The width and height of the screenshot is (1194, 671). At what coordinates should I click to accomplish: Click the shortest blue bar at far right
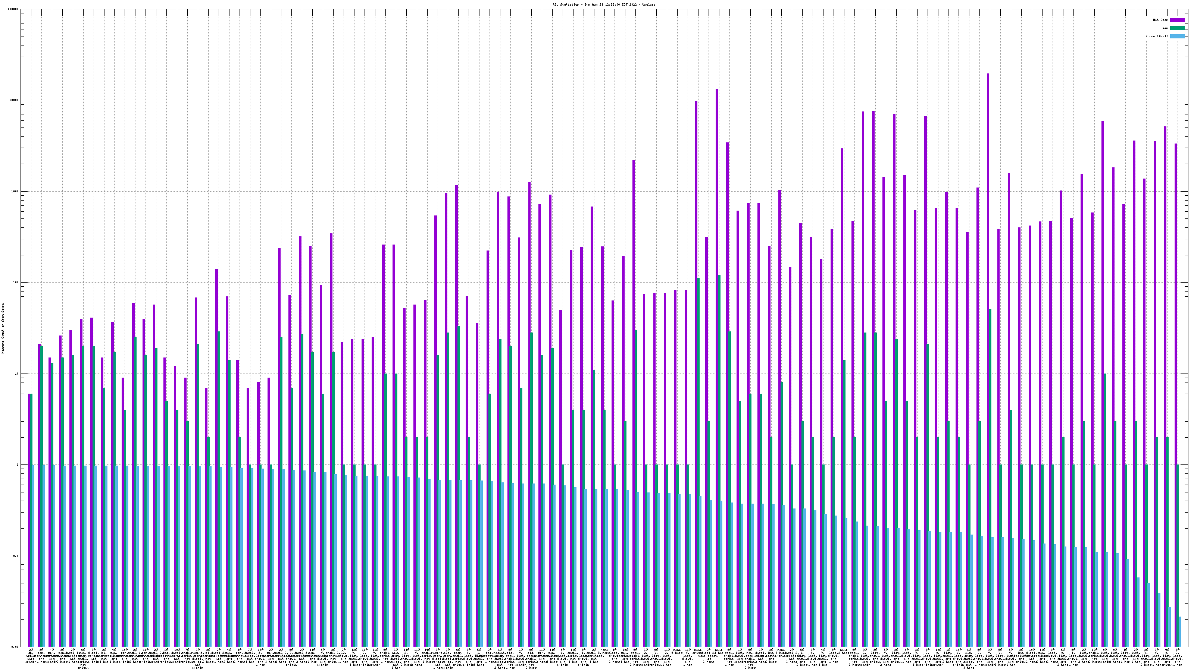click(1180, 631)
